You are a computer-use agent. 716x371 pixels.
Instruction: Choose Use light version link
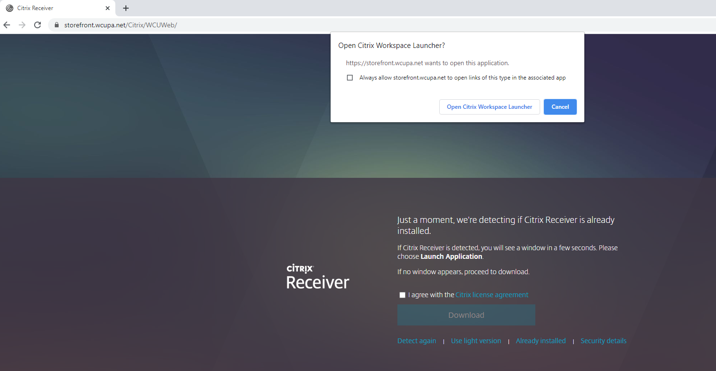(476, 341)
